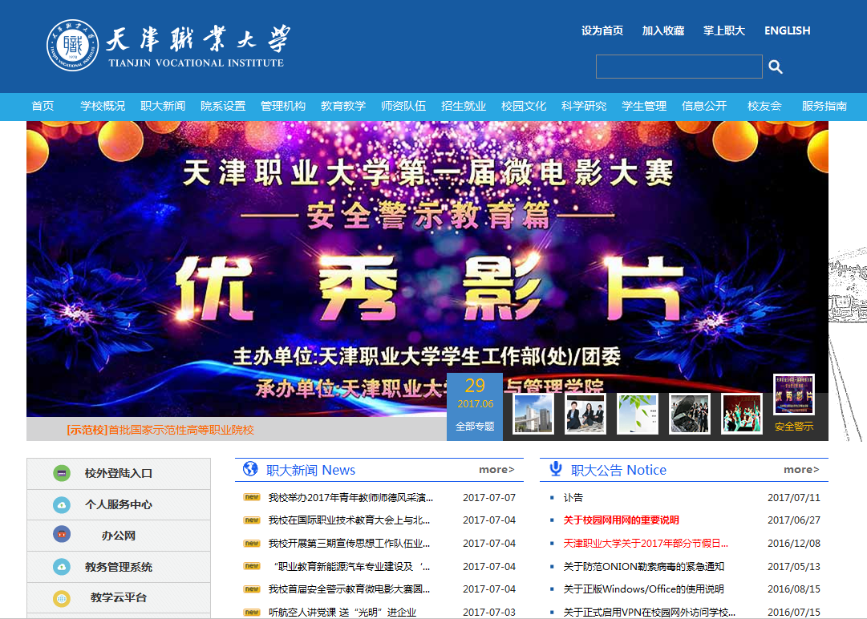
Task: Click the microphone icon beside 职大公告 Notice
Action: click(555, 469)
